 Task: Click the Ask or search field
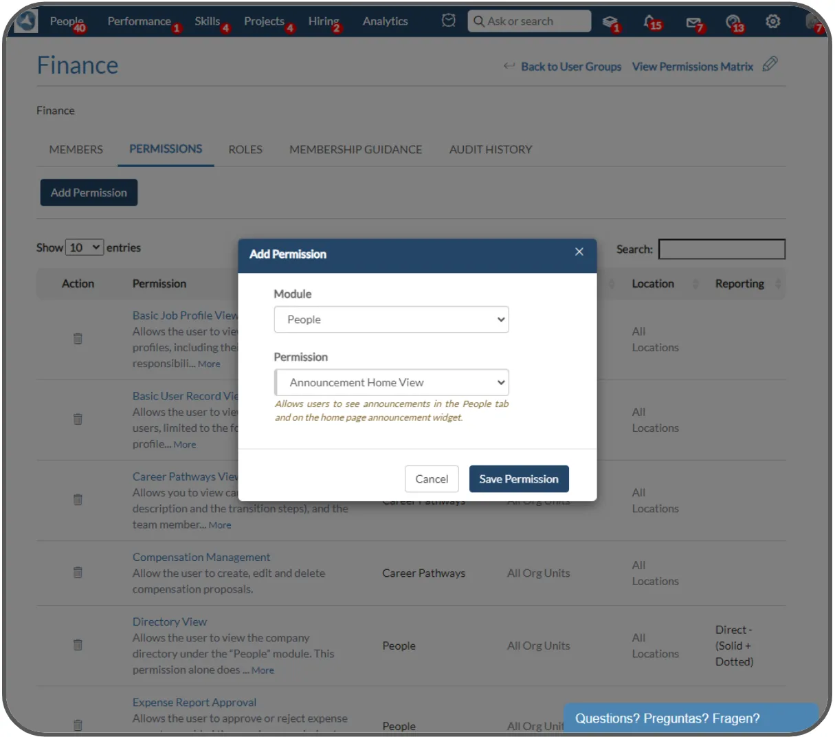coord(529,21)
